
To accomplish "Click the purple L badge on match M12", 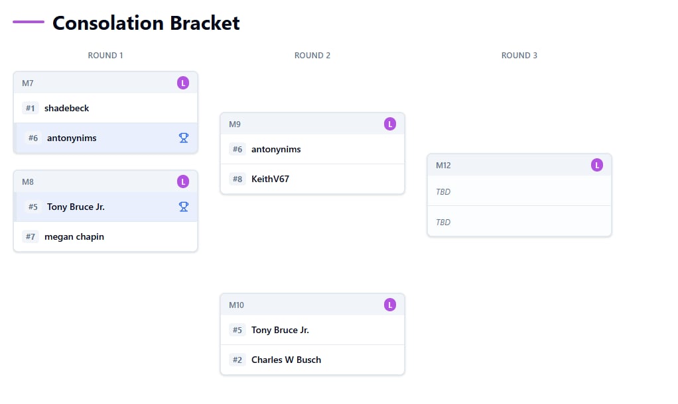I will 597,165.
